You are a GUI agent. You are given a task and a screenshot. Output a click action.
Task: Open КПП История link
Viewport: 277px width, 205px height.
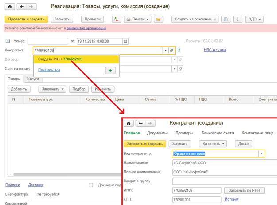click(231, 199)
